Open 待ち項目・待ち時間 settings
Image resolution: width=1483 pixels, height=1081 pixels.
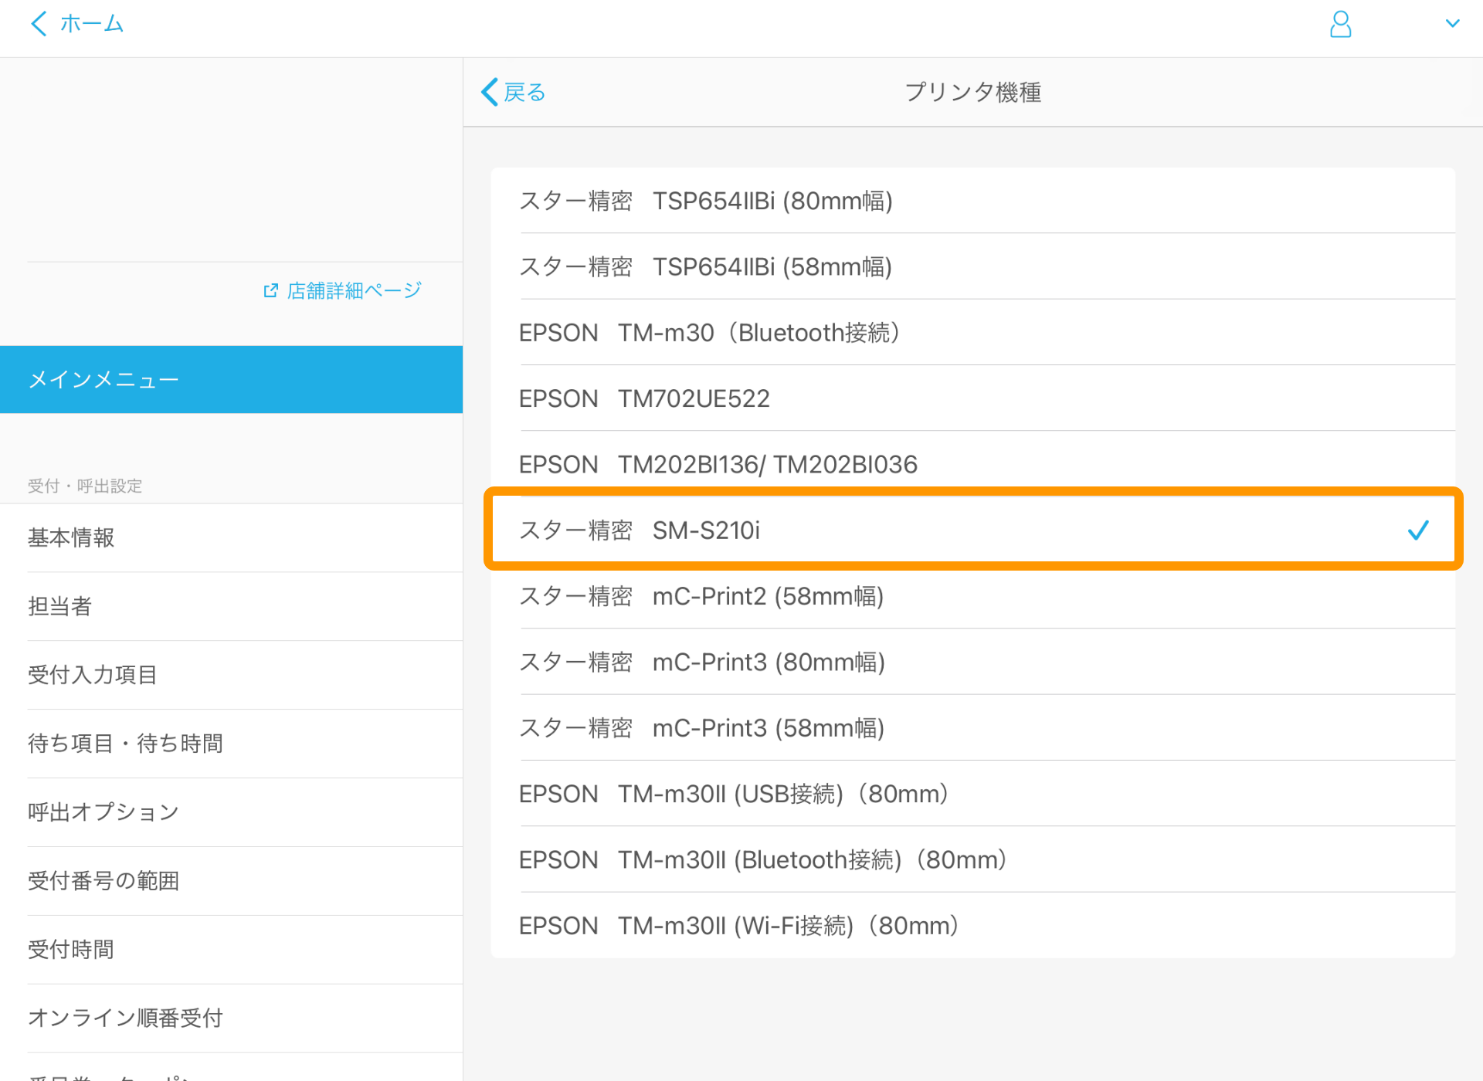[232, 744]
